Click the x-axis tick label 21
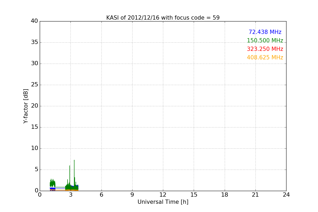Image resolution: width=318 pixels, height=212 pixels. 255,195
